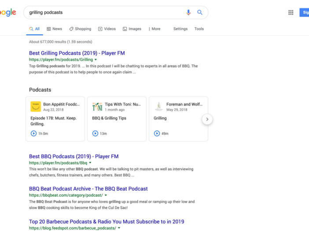The width and height of the screenshot is (309, 231).
Task: Click the Foreman and Wolf podcast thumbnail
Action: click(159, 107)
